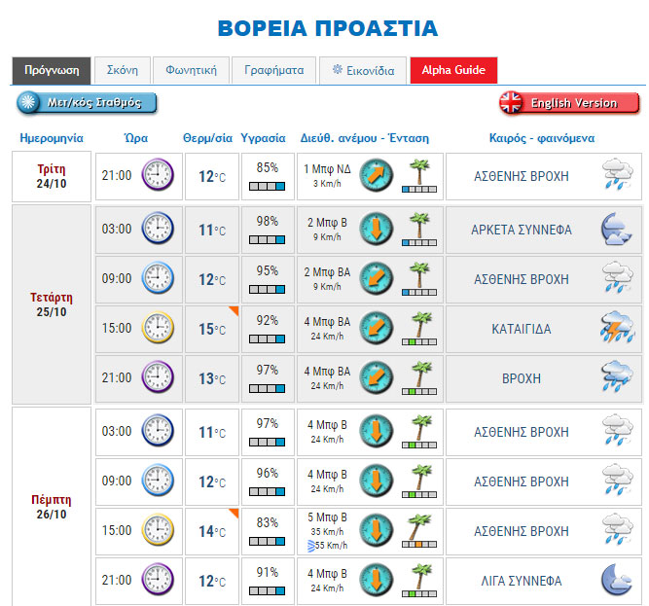The image size is (649, 606).
Task: Click the yellow clock icon at Wednesday 15:00
Action: [157, 329]
